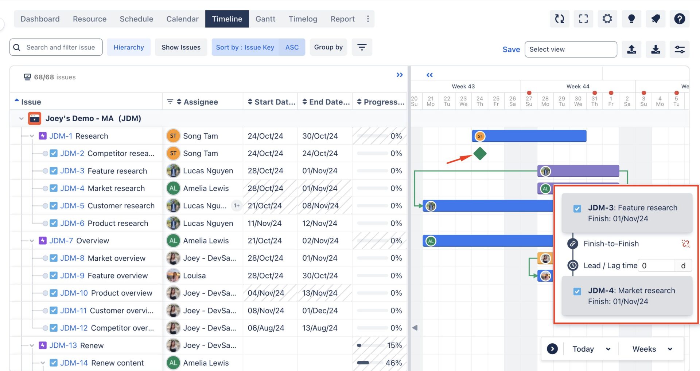Viewport: 700px width, 371px height.
Task: Open the Timelog tab
Action: point(303,19)
